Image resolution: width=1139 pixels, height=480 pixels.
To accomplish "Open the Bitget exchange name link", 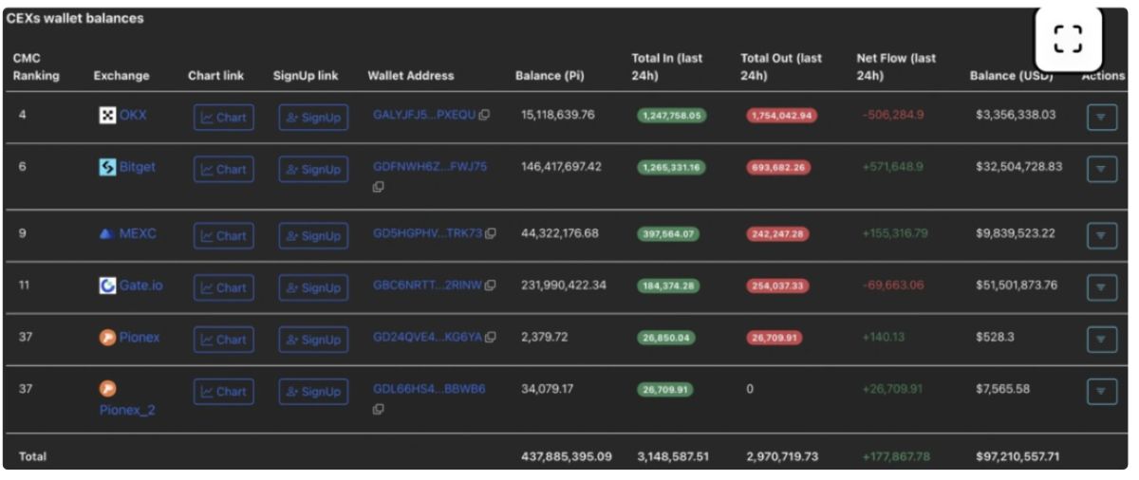I will pos(138,167).
